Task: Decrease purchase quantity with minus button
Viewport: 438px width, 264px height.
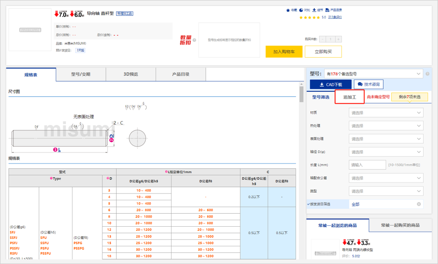Action: (x=322, y=39)
